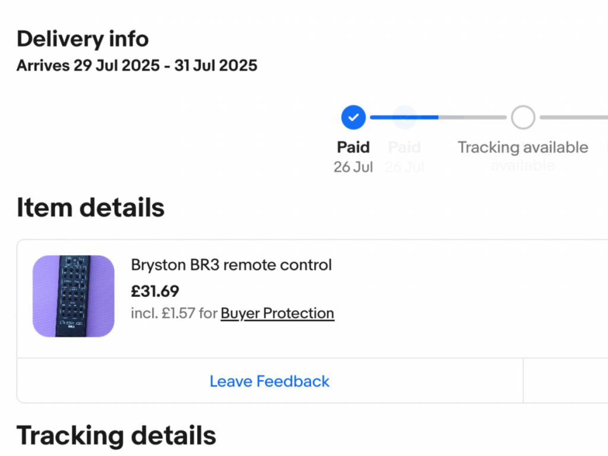Click the bold Paid status label

coord(353,147)
